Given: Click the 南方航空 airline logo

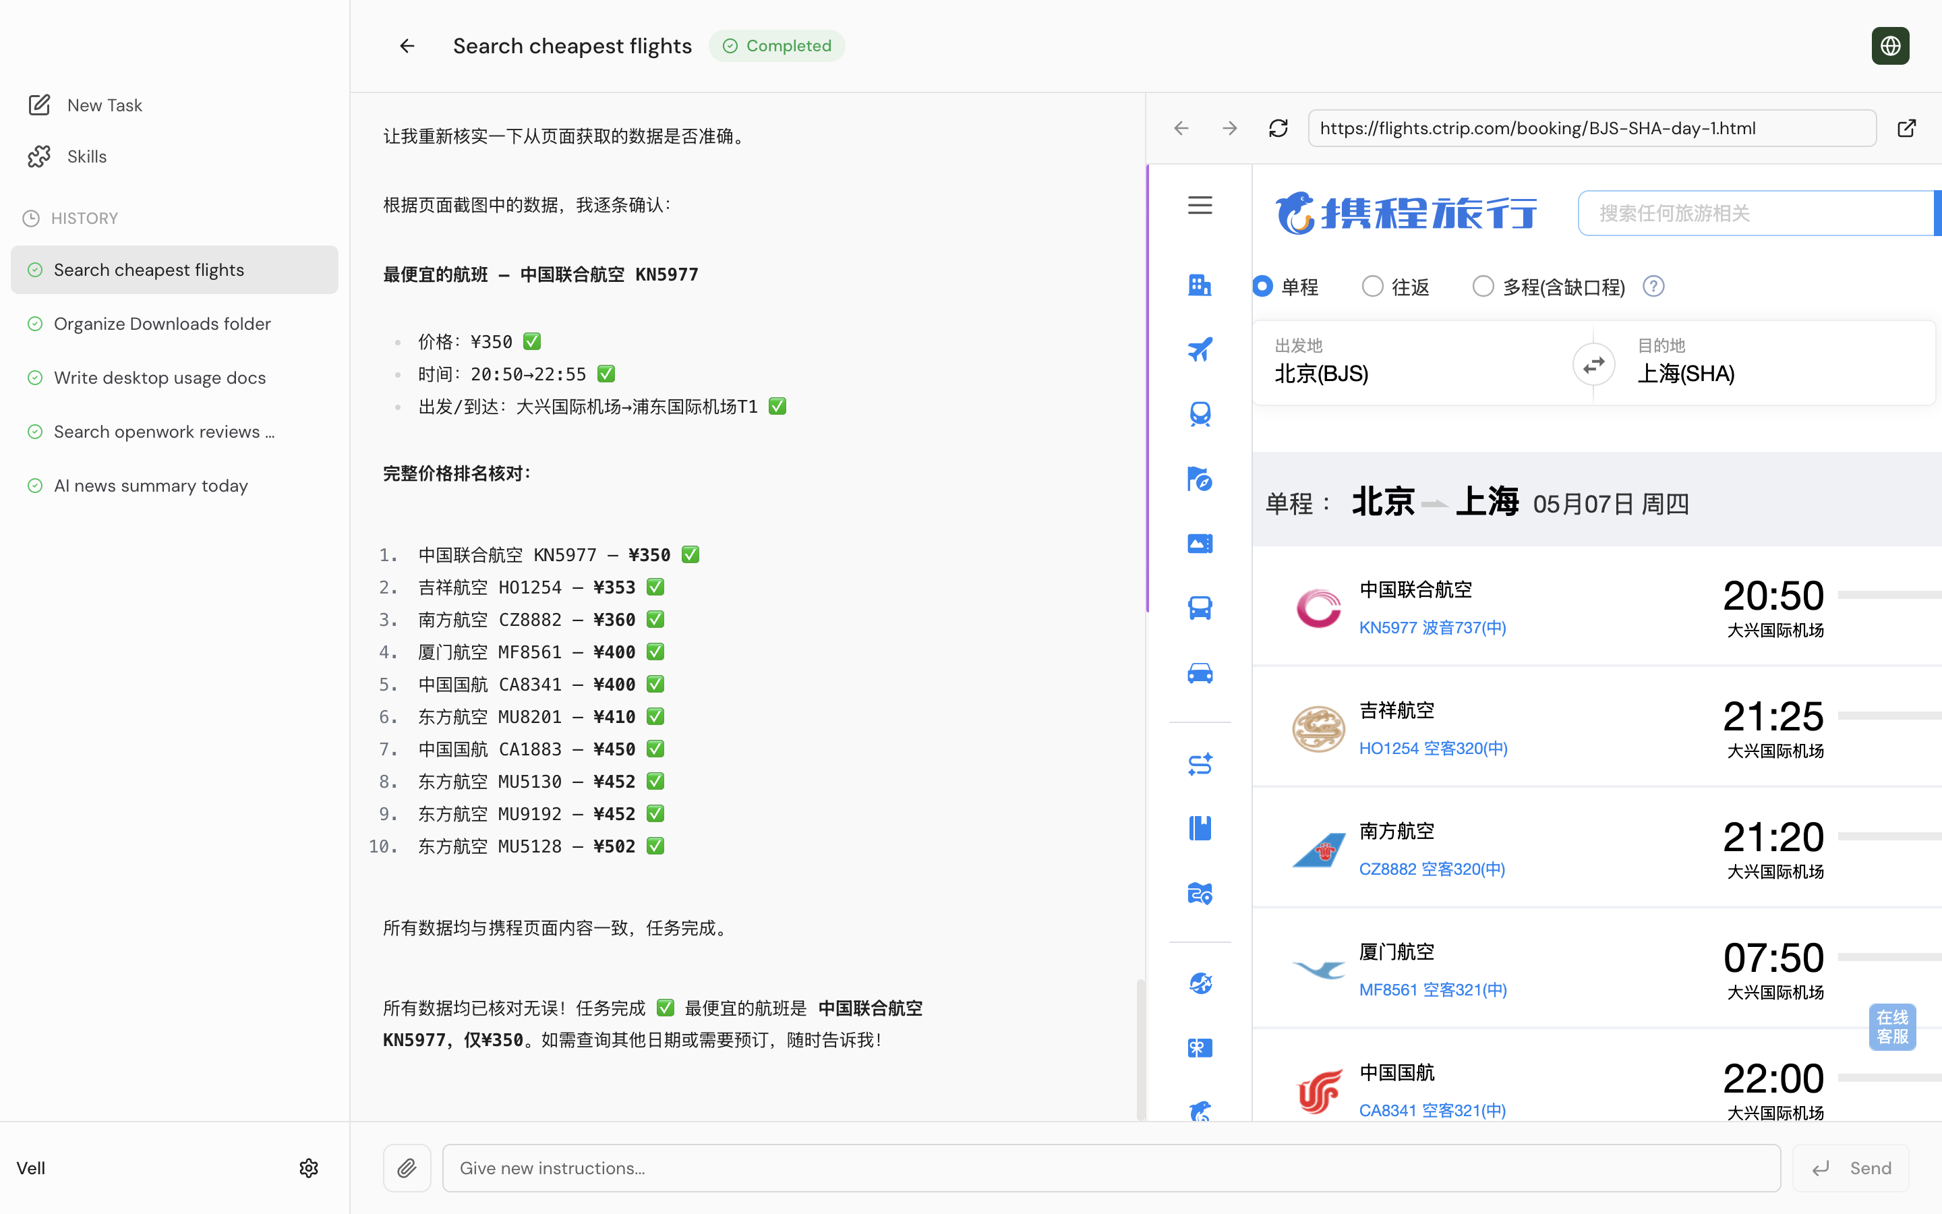Looking at the screenshot, I should point(1318,850).
